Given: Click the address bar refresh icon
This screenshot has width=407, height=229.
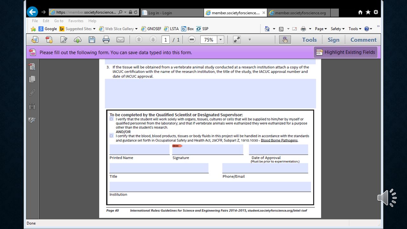Looking at the screenshot, I should (x=136, y=12).
